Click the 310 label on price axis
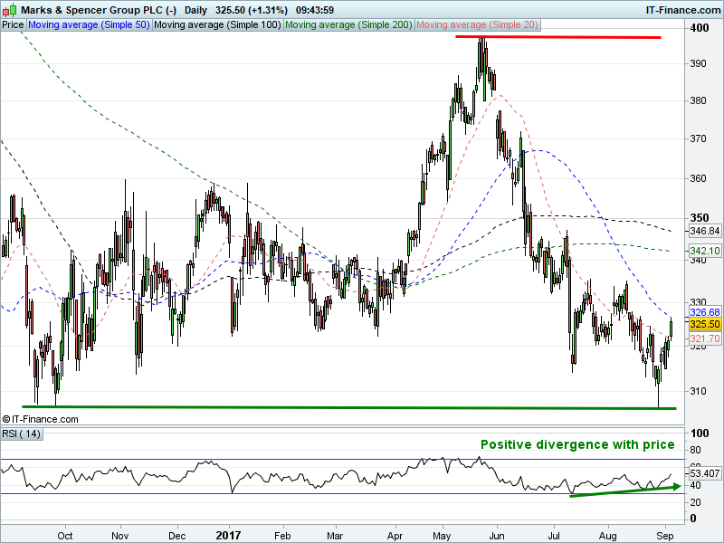The height and width of the screenshot is (543, 724). 698,391
